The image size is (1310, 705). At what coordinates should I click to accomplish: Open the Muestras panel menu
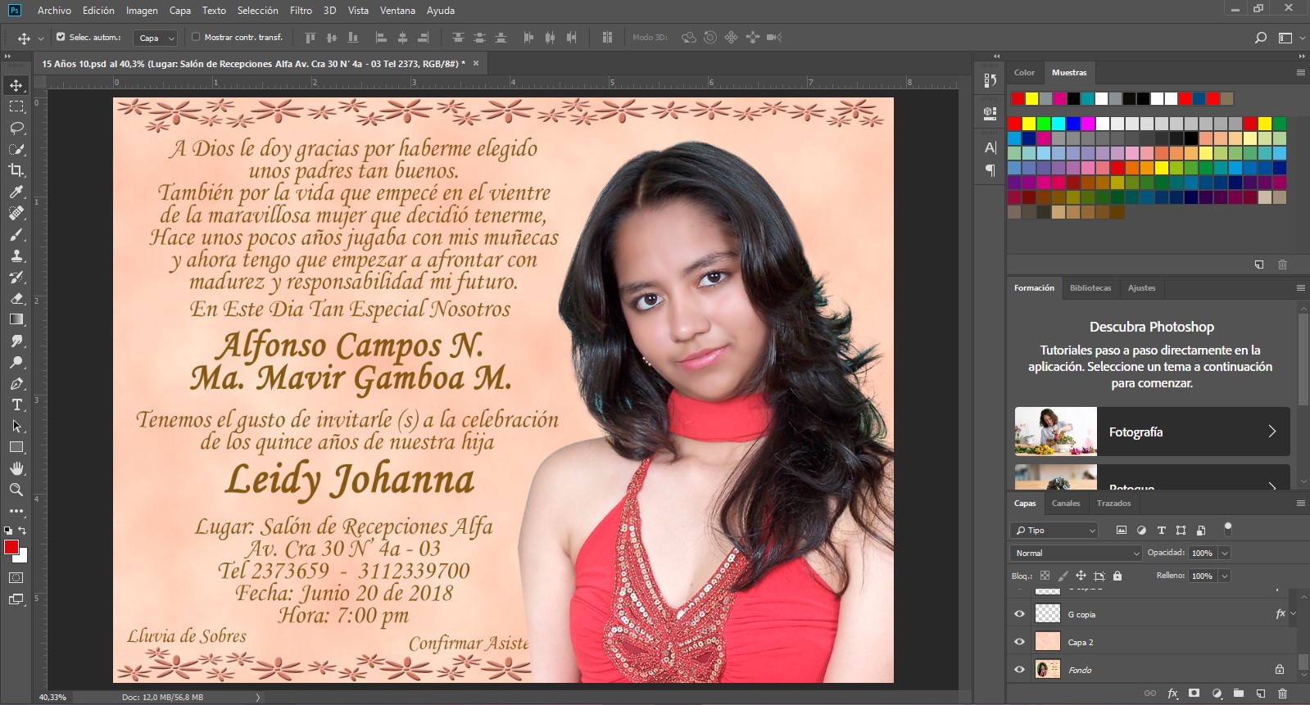(1300, 72)
